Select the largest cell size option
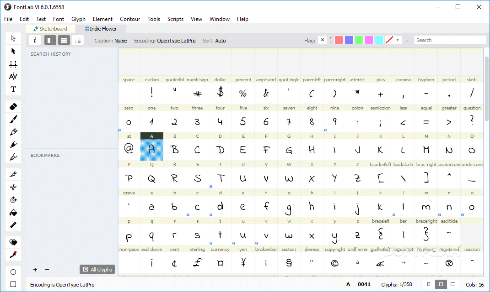The width and height of the screenshot is (490, 292). 453,285
